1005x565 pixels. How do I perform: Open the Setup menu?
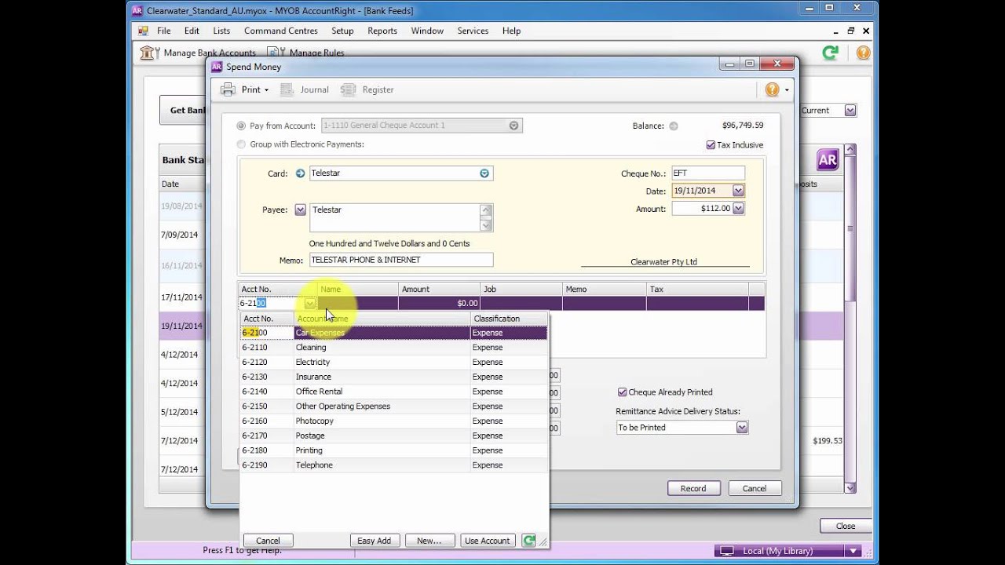342,31
